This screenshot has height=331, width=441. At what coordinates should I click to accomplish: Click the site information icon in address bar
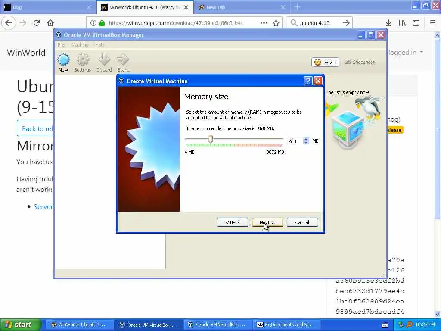pyautogui.click(x=93, y=23)
